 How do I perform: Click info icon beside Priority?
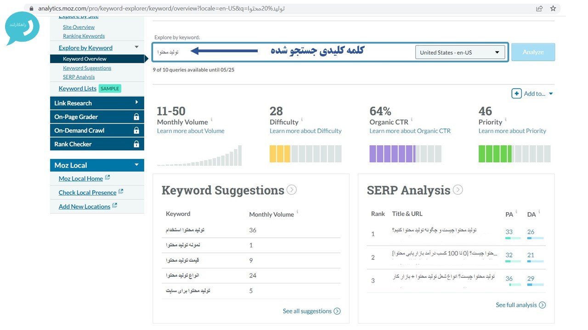[x=506, y=120]
